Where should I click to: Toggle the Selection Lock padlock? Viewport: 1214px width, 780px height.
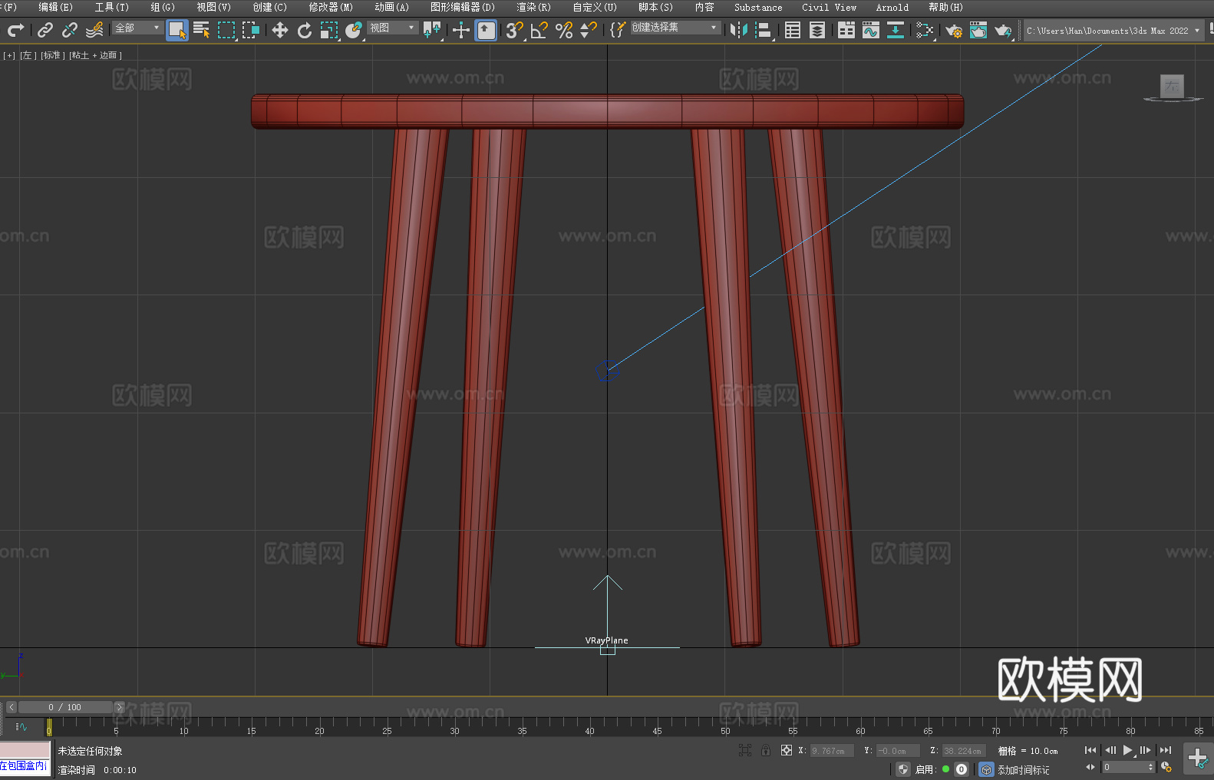coord(766,750)
